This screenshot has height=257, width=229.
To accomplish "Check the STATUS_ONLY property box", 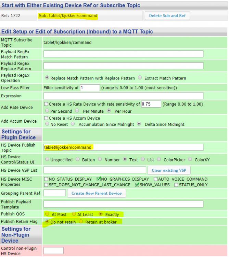I will 176,185.
